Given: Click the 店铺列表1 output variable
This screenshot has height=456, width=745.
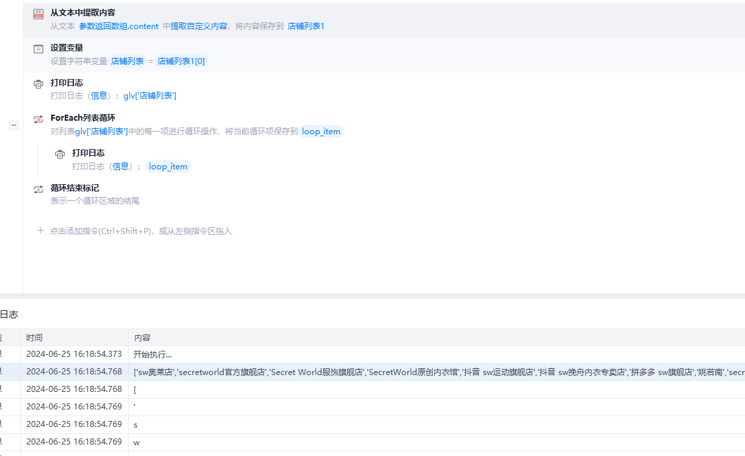Looking at the screenshot, I should (x=306, y=26).
